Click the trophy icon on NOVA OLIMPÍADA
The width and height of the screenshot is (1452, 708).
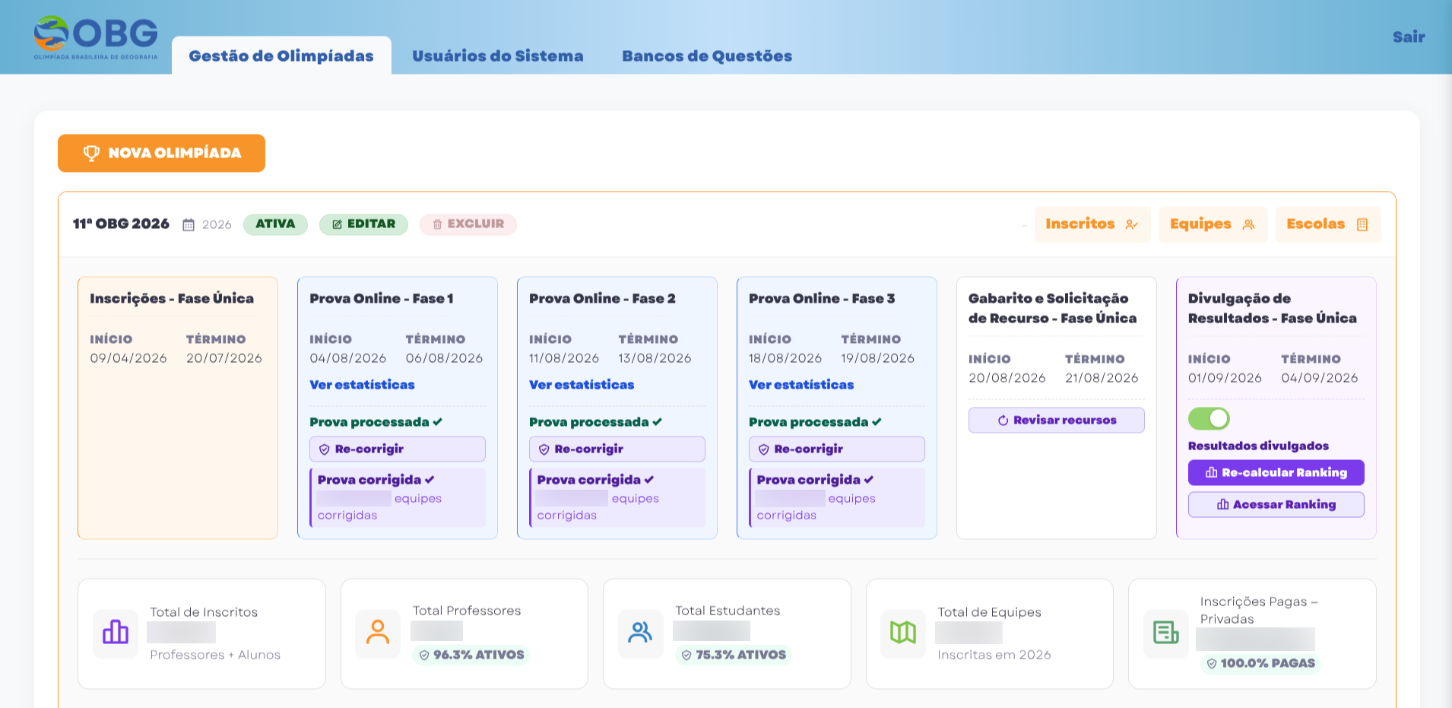(x=91, y=153)
